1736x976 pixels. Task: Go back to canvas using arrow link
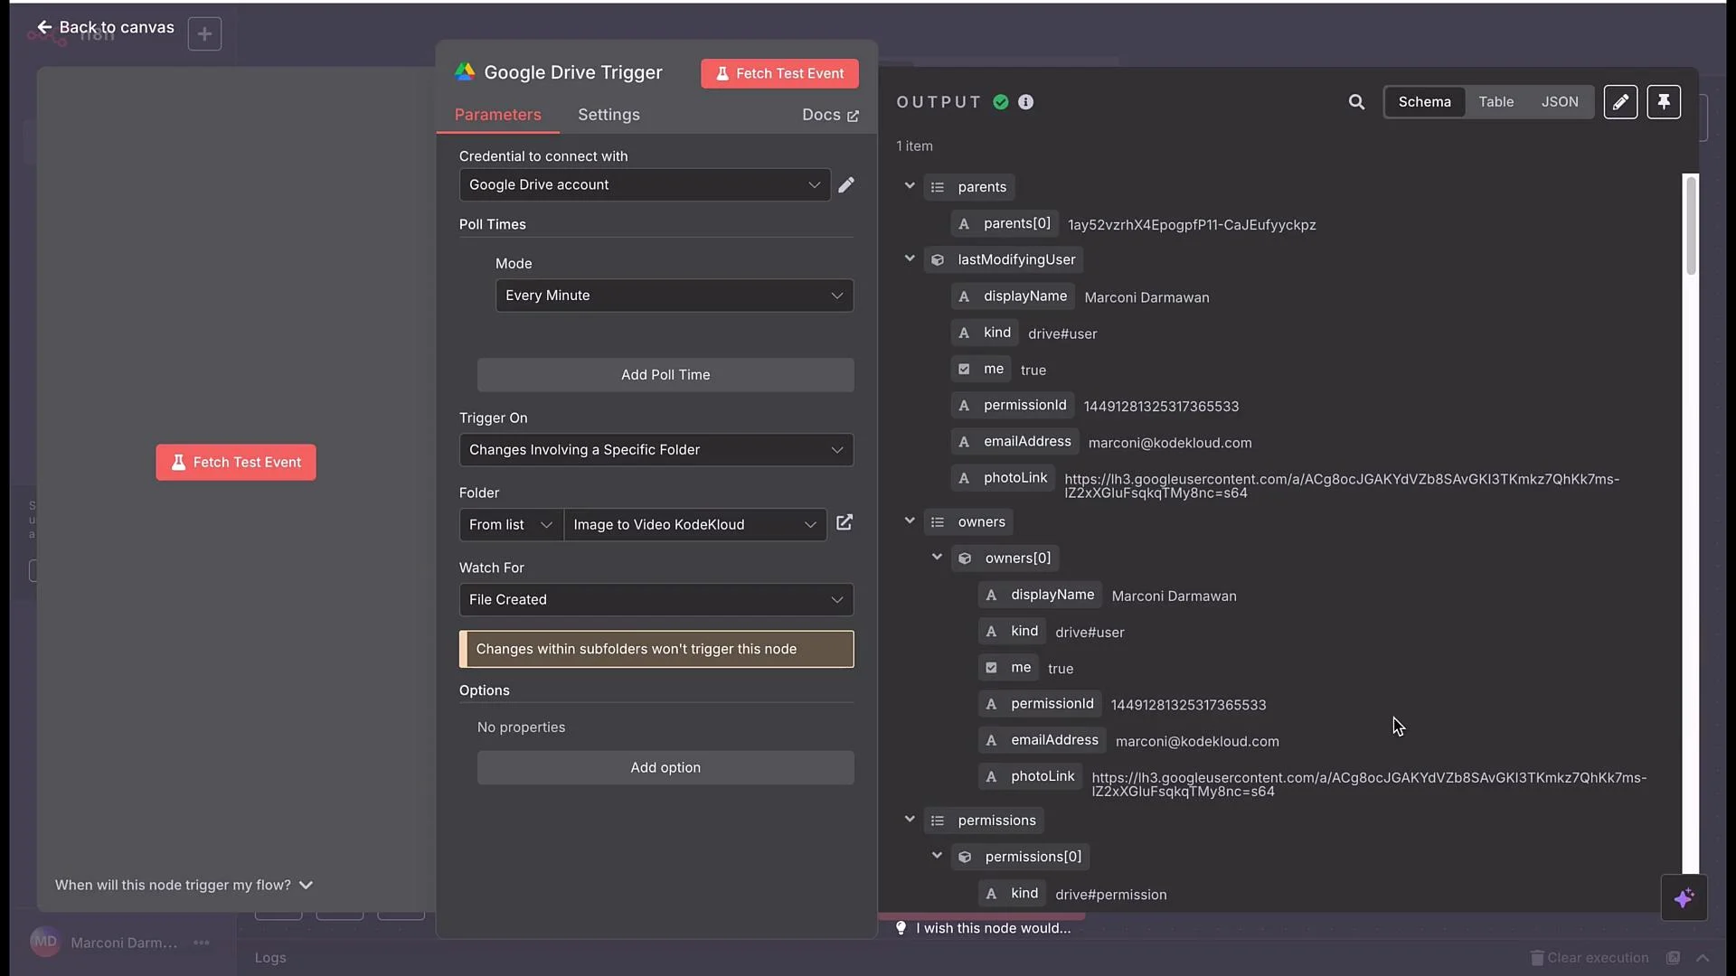[105, 27]
